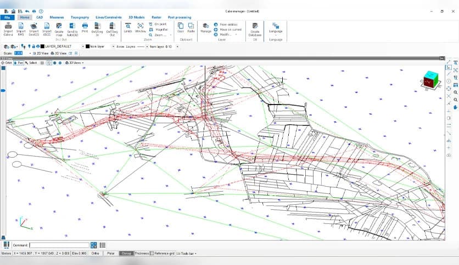Click into the Command input field
Image resolution: width=459 pixels, height=265 pixels.
(59, 245)
